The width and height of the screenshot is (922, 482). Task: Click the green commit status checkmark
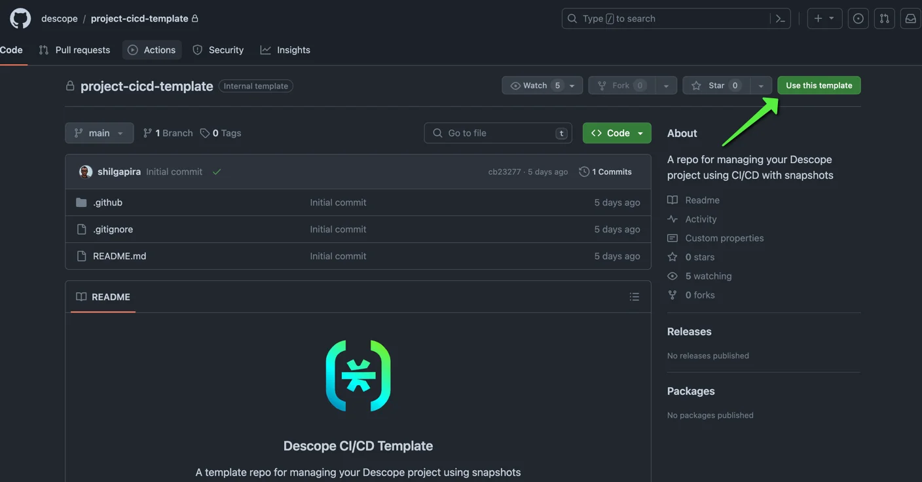coord(216,171)
